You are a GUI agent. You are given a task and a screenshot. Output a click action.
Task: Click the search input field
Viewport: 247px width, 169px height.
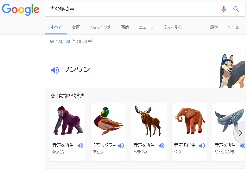[x=133, y=9]
